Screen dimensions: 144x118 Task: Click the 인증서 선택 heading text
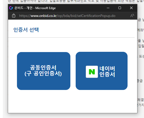(26, 30)
